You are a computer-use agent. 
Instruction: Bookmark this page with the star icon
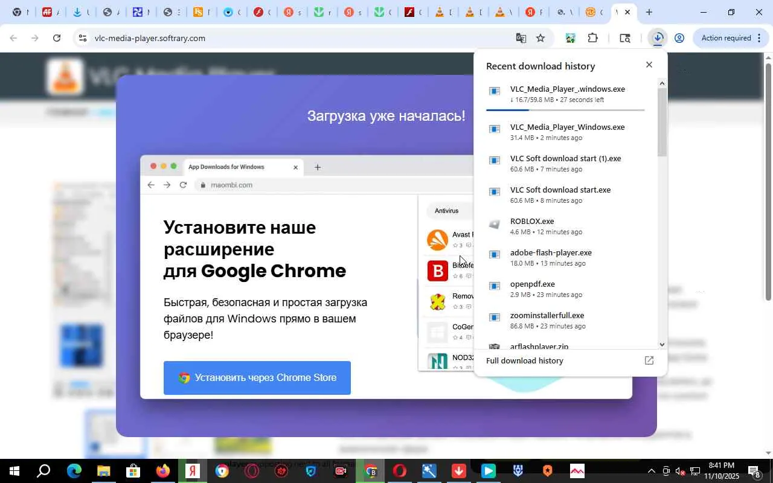click(x=540, y=38)
